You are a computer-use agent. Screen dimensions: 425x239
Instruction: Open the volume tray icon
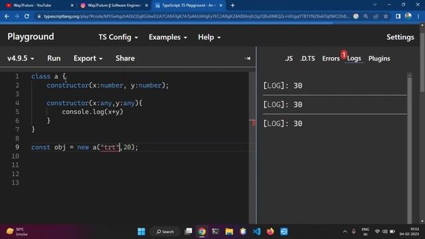[384, 232]
